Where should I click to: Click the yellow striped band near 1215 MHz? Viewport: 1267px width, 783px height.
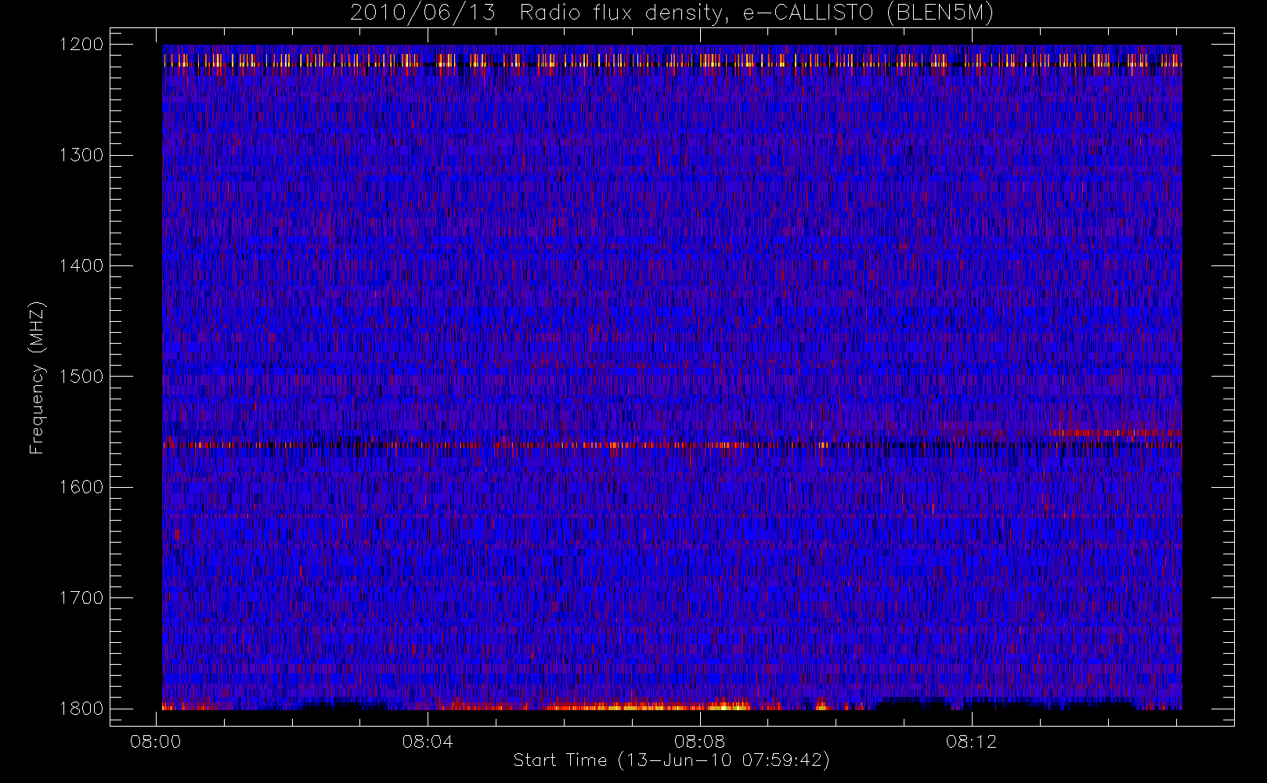click(x=672, y=60)
